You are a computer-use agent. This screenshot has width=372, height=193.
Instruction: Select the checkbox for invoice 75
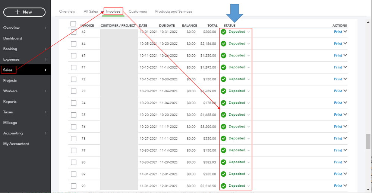click(73, 115)
